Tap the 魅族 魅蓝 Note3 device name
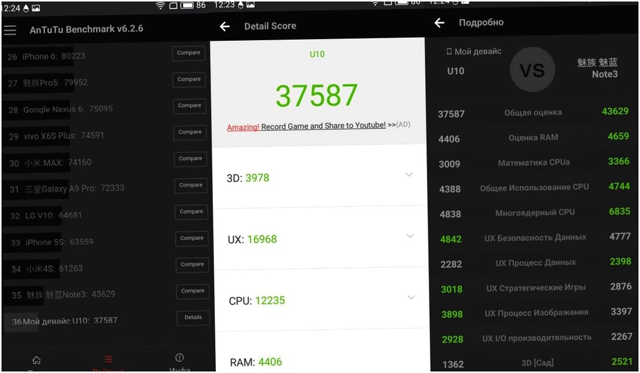 click(x=598, y=68)
